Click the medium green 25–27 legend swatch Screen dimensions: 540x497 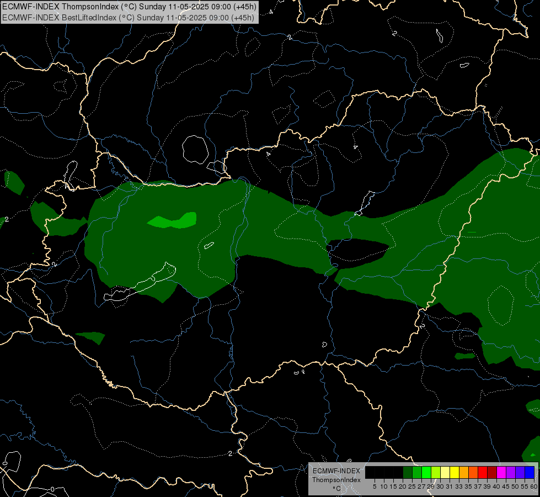tap(417, 472)
